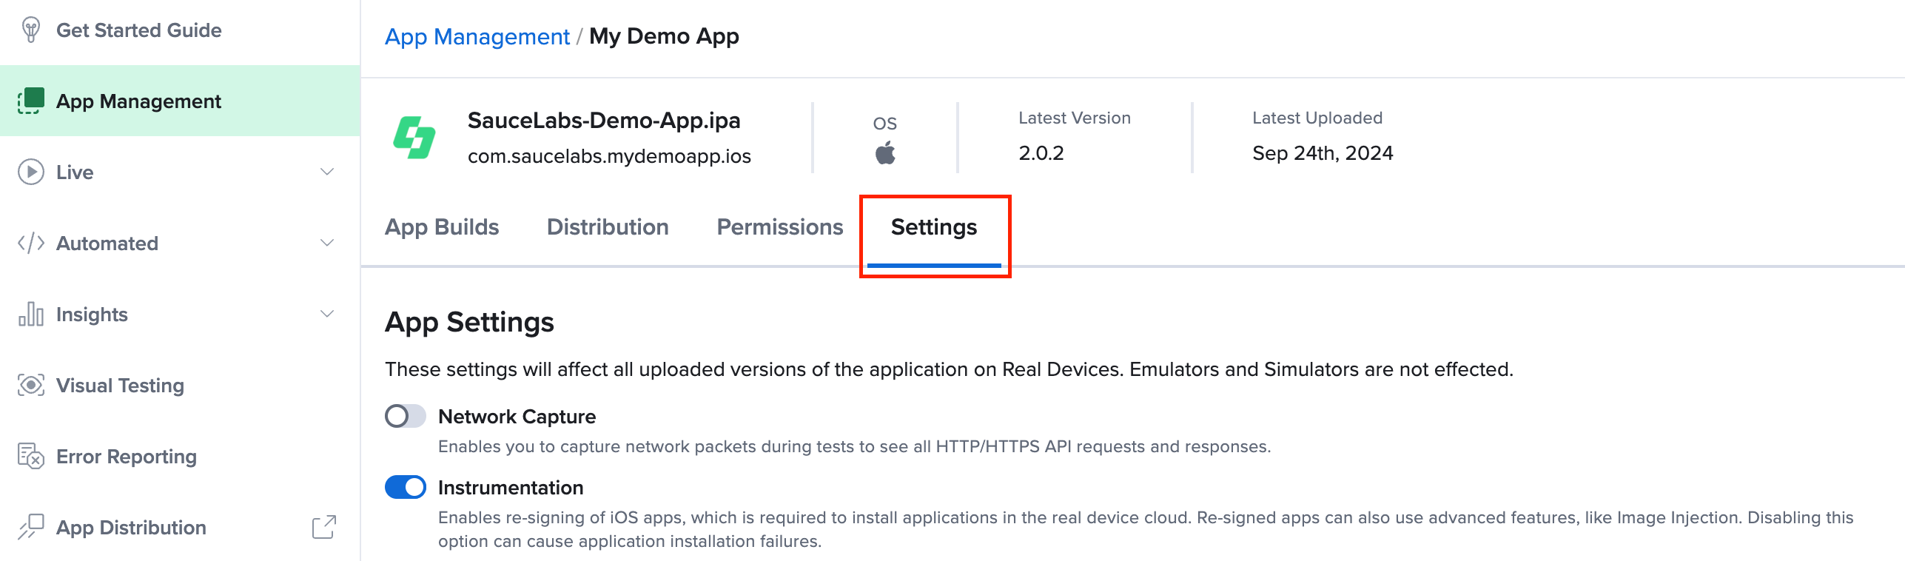Viewport: 1905px width, 561px height.
Task: Click the lightbulb Get Started Guide icon
Action: tap(30, 30)
